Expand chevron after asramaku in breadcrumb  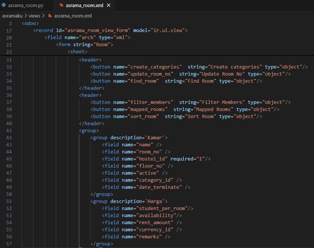26,16
